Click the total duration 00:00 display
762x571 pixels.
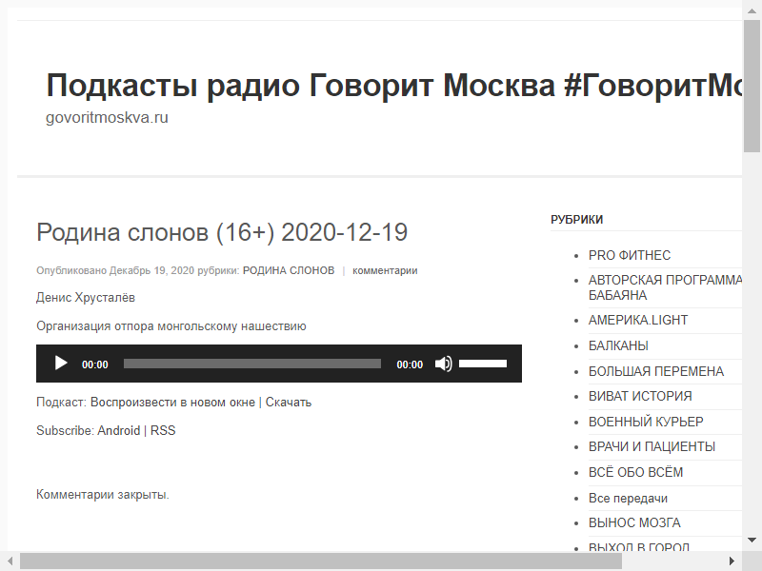410,364
